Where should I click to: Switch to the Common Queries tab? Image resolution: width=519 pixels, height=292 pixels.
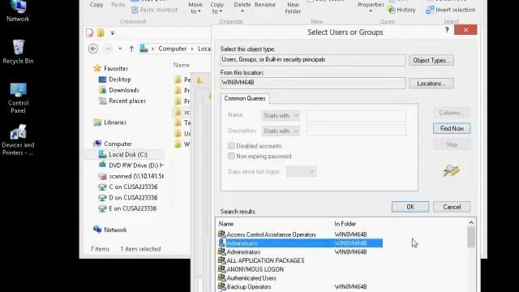[245, 98]
